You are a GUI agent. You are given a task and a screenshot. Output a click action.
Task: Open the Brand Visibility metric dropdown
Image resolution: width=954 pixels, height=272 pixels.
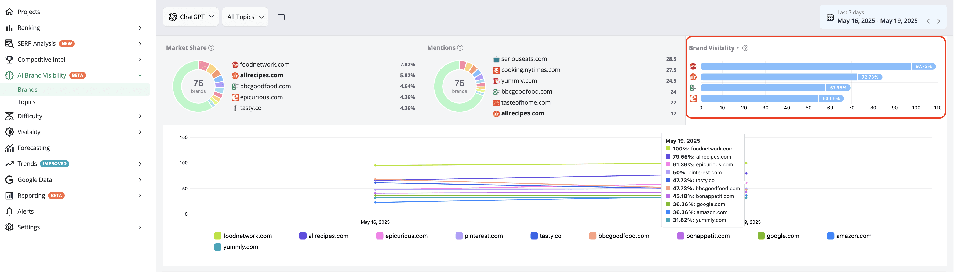(714, 48)
